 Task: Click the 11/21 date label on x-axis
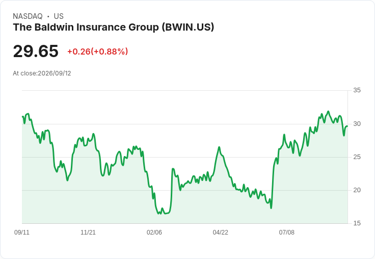point(88,232)
